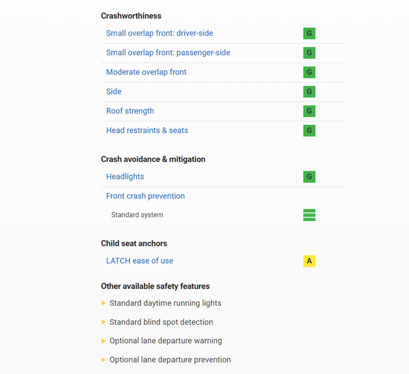Open Head restraints & seats link

pyautogui.click(x=147, y=130)
